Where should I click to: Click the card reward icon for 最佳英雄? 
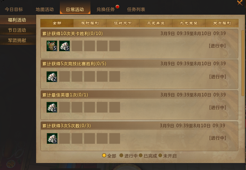pyautogui.click(x=52, y=107)
